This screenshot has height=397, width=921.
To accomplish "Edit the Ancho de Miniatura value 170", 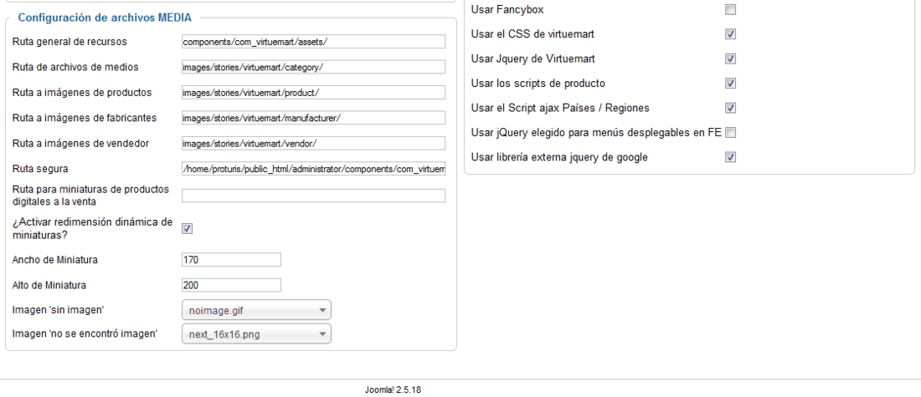I will pos(231,260).
